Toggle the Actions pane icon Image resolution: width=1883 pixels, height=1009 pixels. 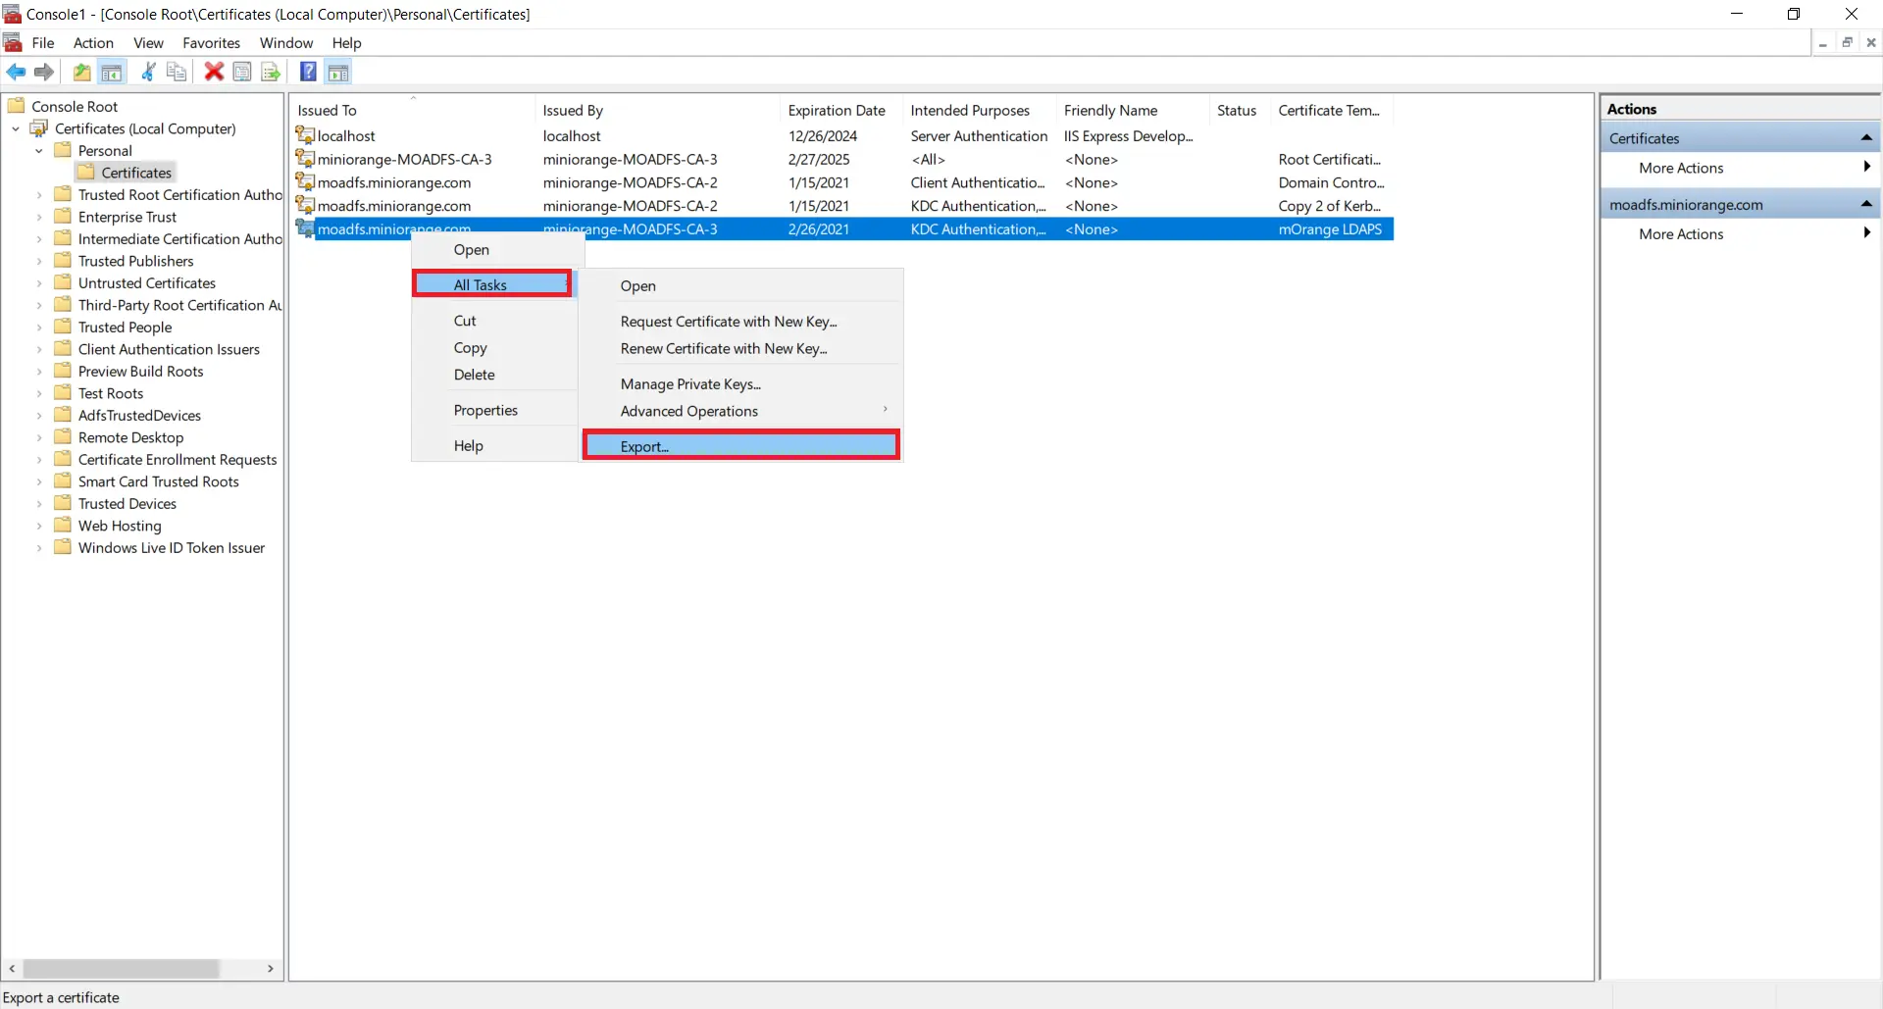(x=338, y=72)
